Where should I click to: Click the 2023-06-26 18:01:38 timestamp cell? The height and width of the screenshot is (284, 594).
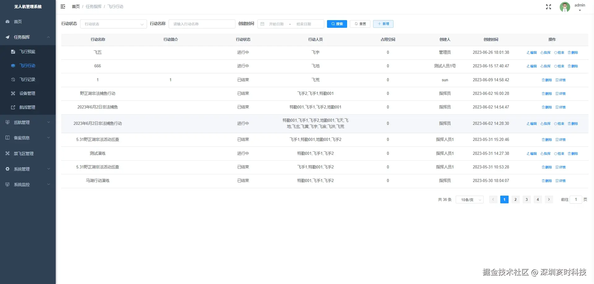(491, 53)
